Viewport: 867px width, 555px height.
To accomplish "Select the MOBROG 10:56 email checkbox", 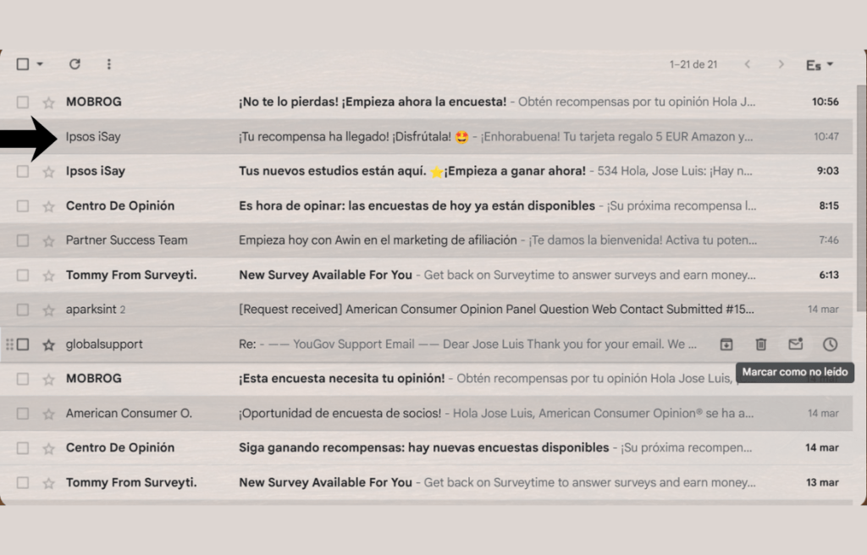I will pyautogui.click(x=23, y=102).
